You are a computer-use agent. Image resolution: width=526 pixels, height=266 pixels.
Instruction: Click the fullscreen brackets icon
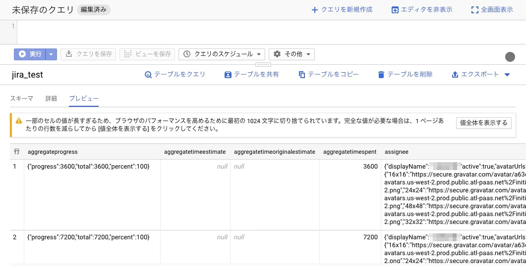[474, 10]
